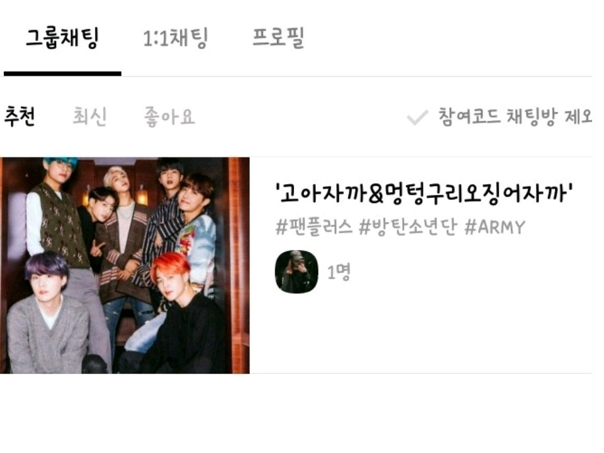The height and width of the screenshot is (453, 604).
Task: Click the 참여코드 채팅방 제외 label text
Action: point(516,116)
